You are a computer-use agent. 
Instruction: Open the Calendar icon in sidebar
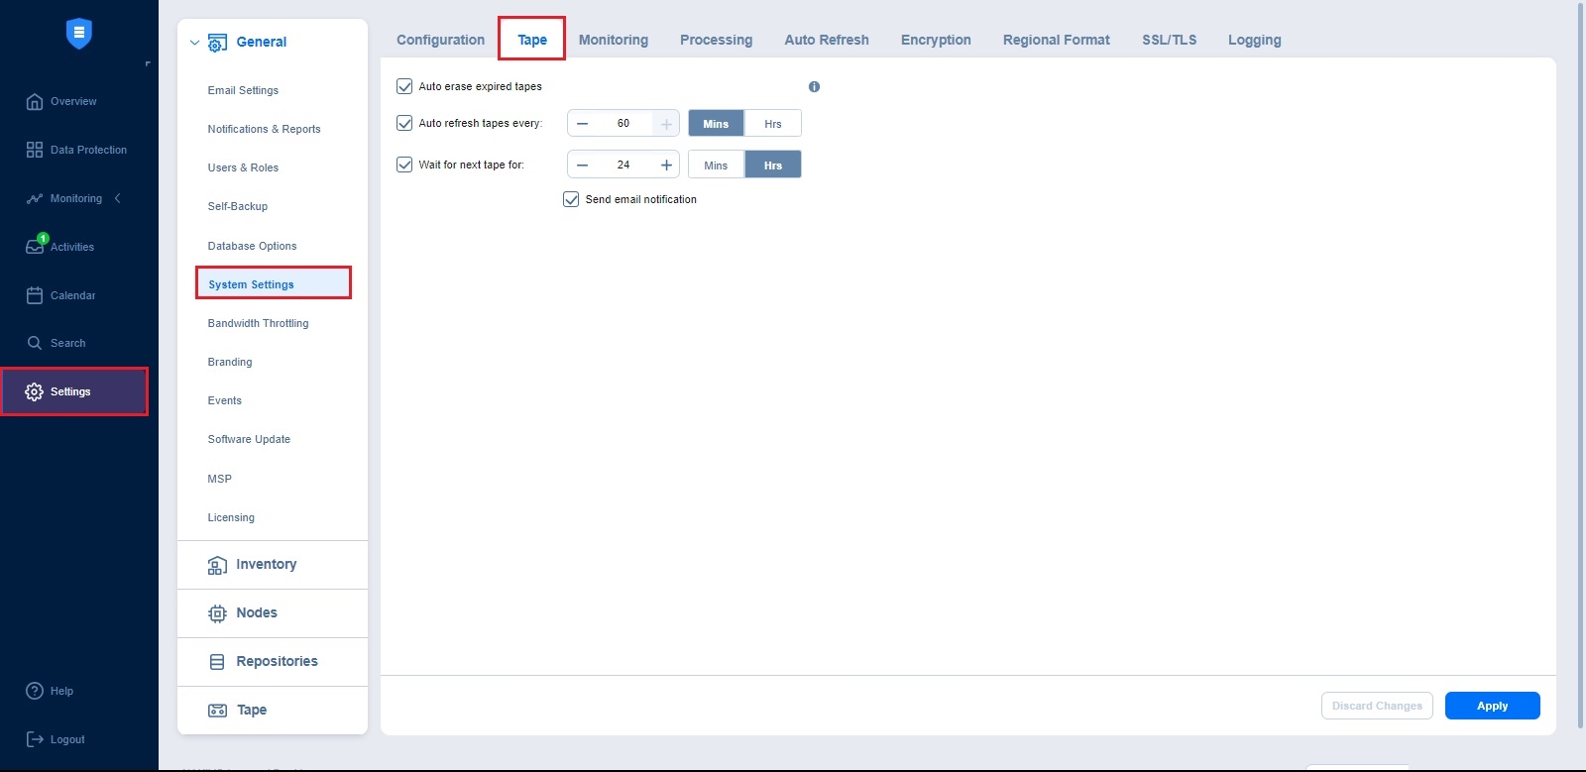click(35, 295)
